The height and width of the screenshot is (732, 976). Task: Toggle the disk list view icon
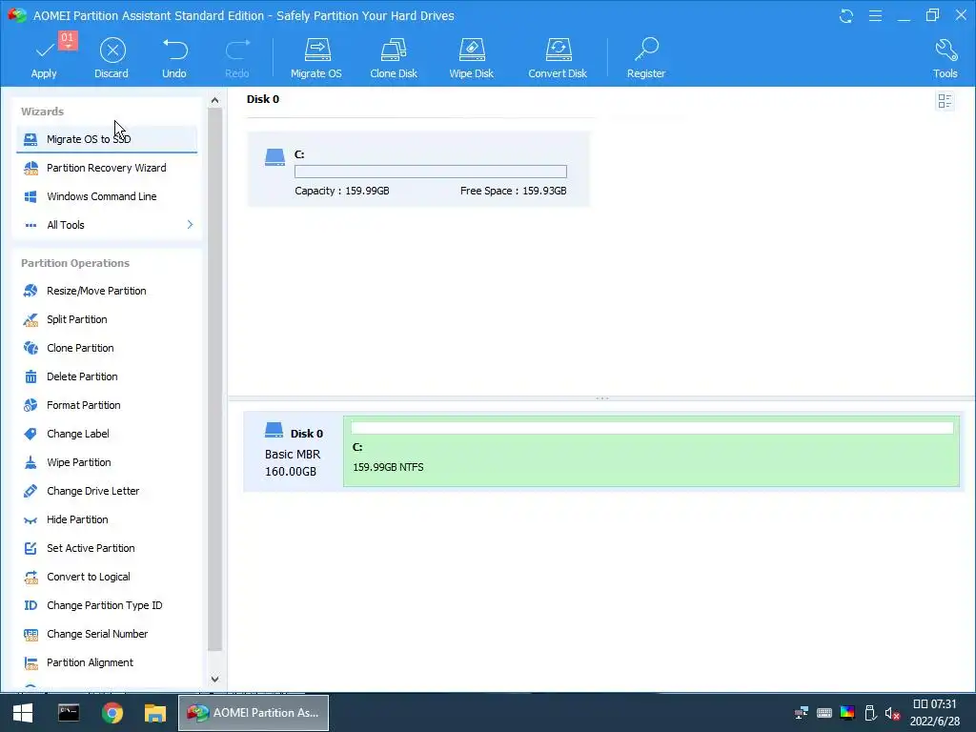coord(945,101)
